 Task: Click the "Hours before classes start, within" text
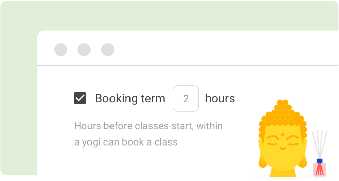click(x=148, y=126)
